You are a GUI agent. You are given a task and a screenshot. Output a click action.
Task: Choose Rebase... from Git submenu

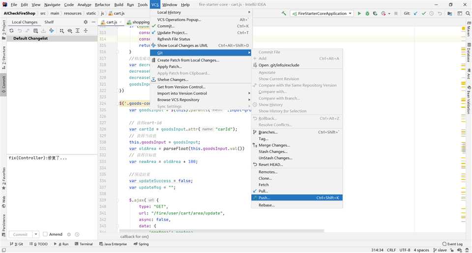[x=297, y=205]
